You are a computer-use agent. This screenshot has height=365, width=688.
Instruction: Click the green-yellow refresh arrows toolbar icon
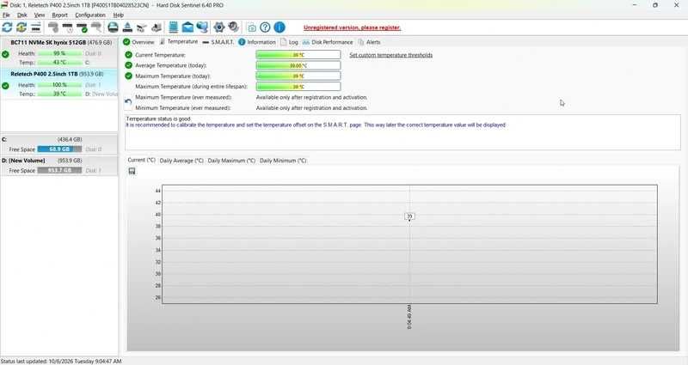[x=21, y=27]
